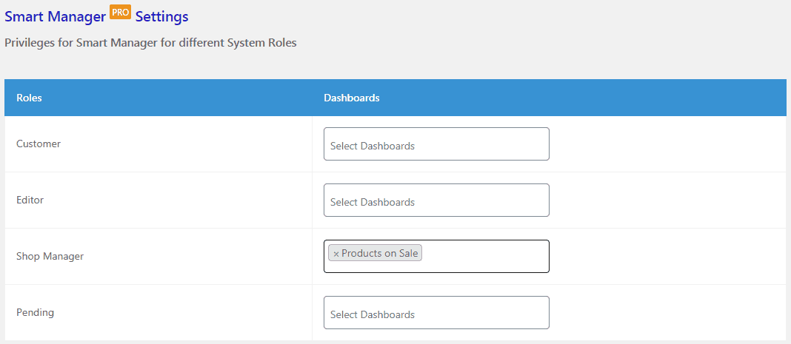Select the Editor role label
This screenshot has width=791, height=344.
[30, 200]
